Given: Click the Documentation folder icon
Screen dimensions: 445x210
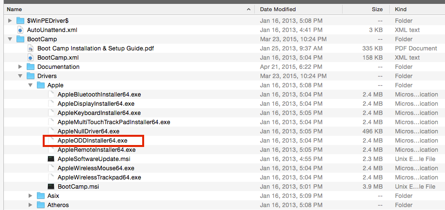Looking at the screenshot, I should pyautogui.click(x=31, y=67).
